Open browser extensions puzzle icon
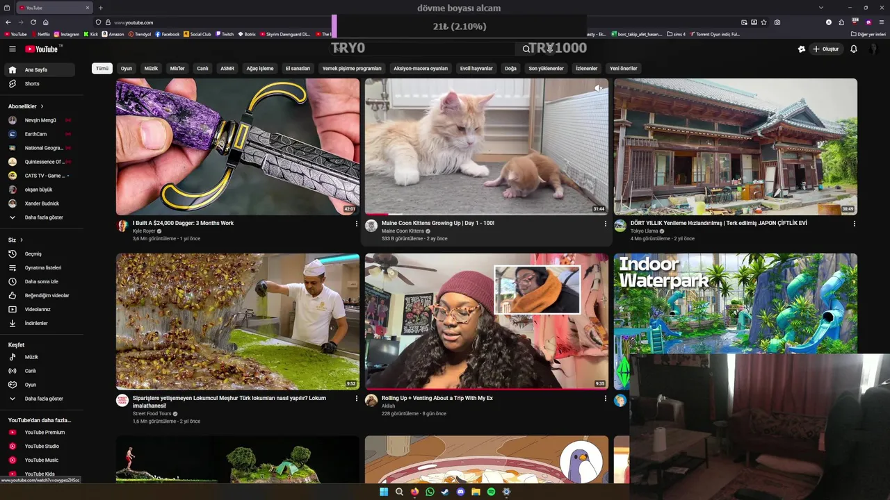Image resolution: width=890 pixels, height=500 pixels. 841,22
